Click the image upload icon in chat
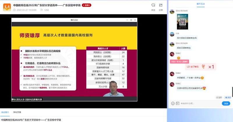 coord(177,103)
